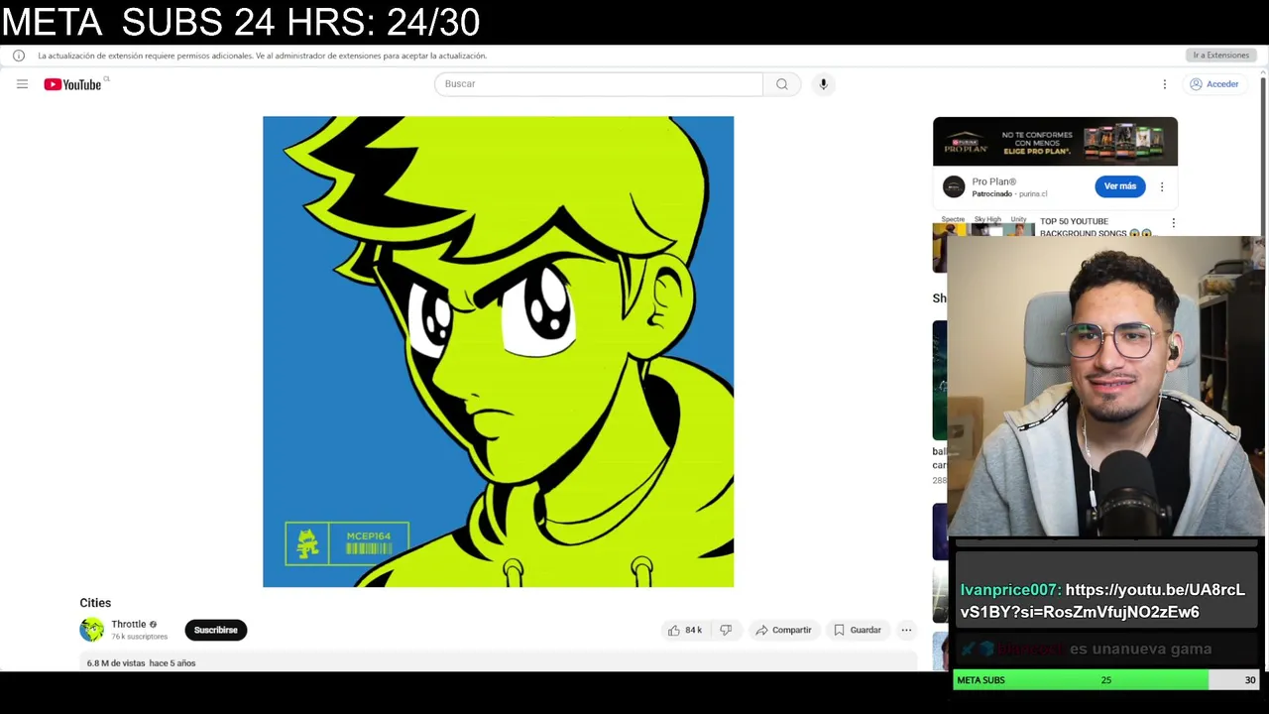Focus the Buscar search field

tap(599, 84)
